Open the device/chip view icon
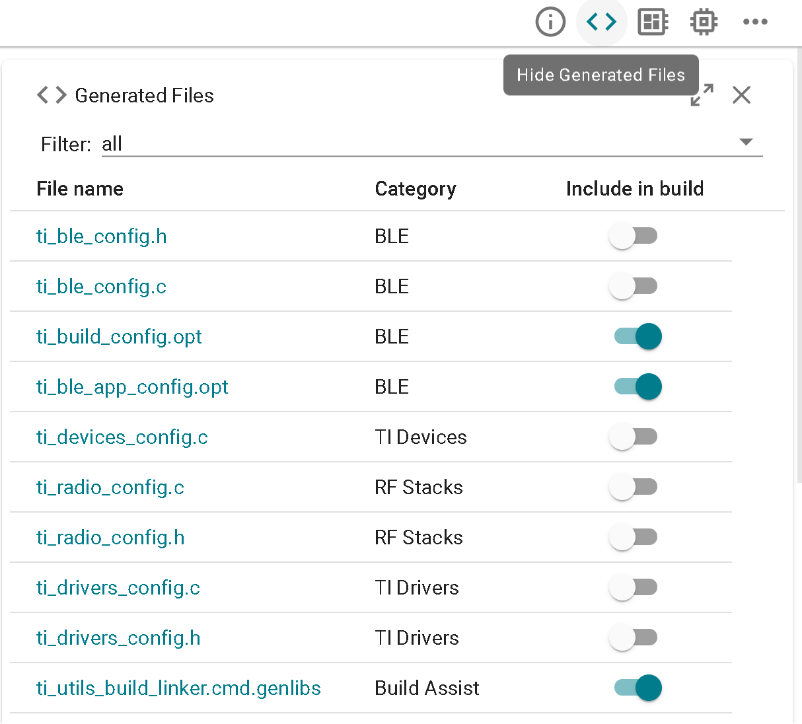 (x=703, y=22)
